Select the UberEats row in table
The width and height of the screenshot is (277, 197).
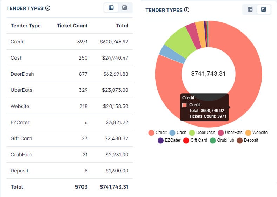click(69, 90)
